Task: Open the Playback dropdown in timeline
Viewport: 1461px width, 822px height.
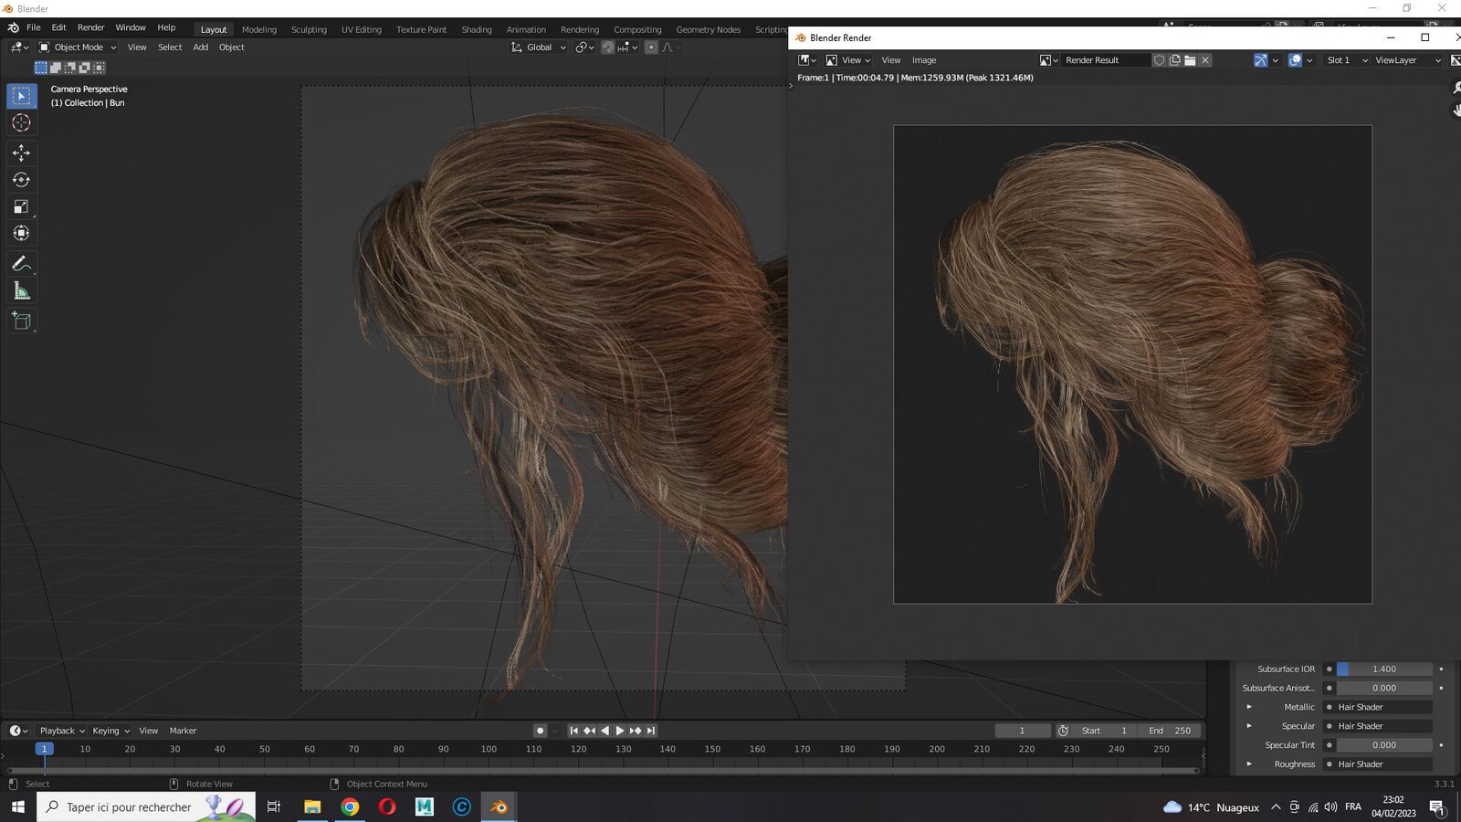Action: click(x=62, y=731)
